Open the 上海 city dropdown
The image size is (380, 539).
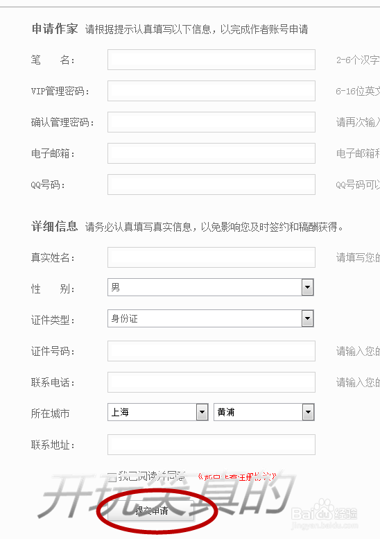(202, 412)
